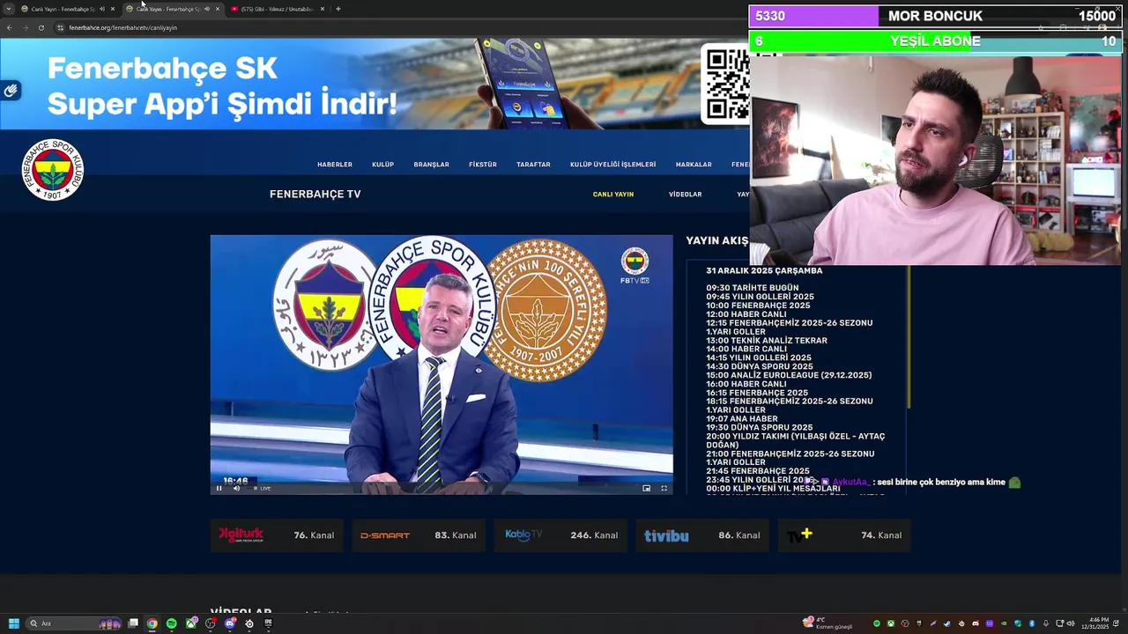Reload the Fenerbahçe page
Screen dimensions: 1128x634
click(x=41, y=27)
